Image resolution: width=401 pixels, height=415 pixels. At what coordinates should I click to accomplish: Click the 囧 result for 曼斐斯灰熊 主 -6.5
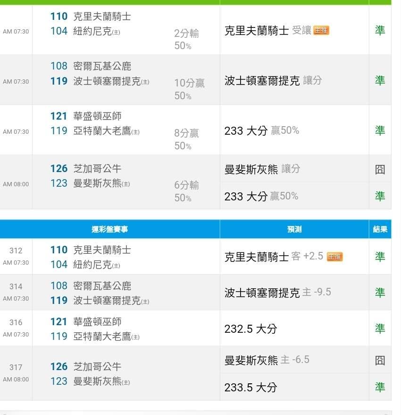coord(380,360)
